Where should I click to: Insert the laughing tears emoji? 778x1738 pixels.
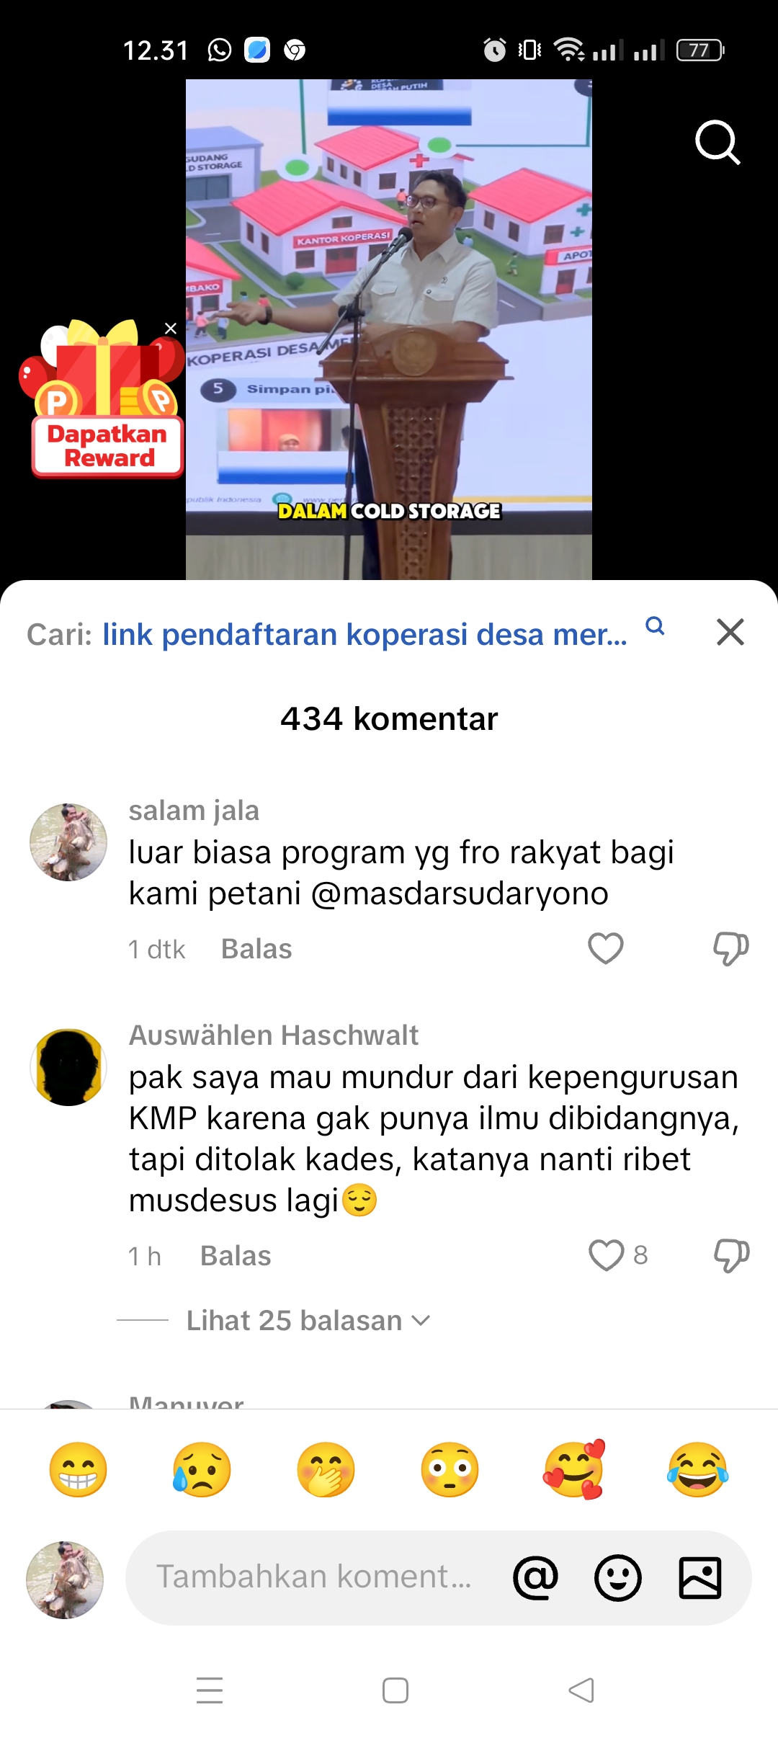point(697,1469)
